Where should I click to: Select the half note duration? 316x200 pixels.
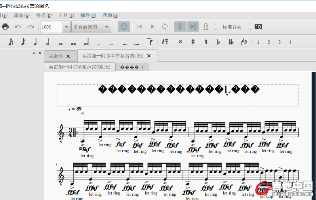click(x=48, y=42)
